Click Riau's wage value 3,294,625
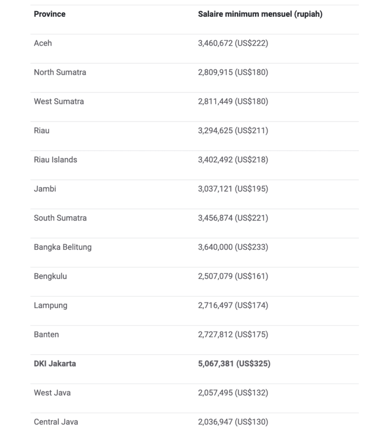 (x=233, y=130)
